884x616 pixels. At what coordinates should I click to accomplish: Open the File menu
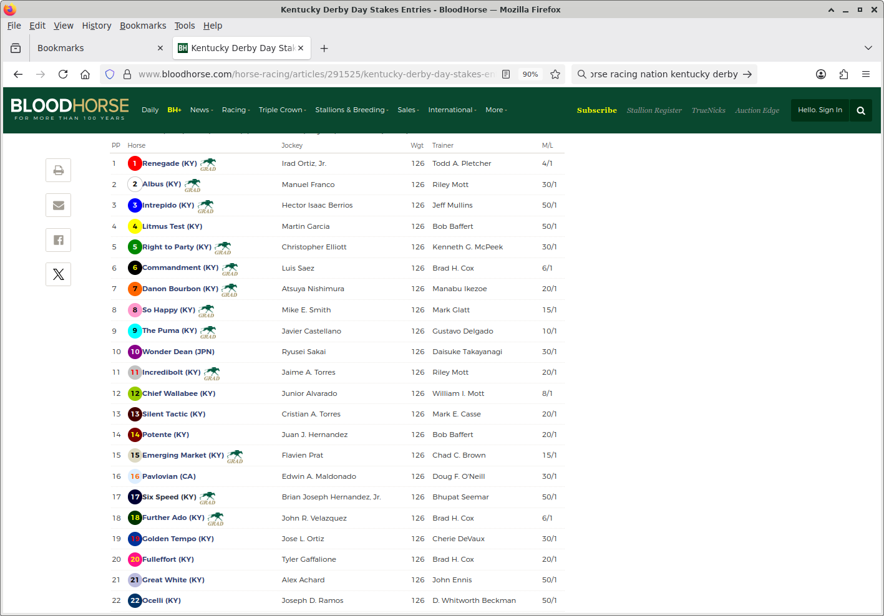[x=14, y=26]
